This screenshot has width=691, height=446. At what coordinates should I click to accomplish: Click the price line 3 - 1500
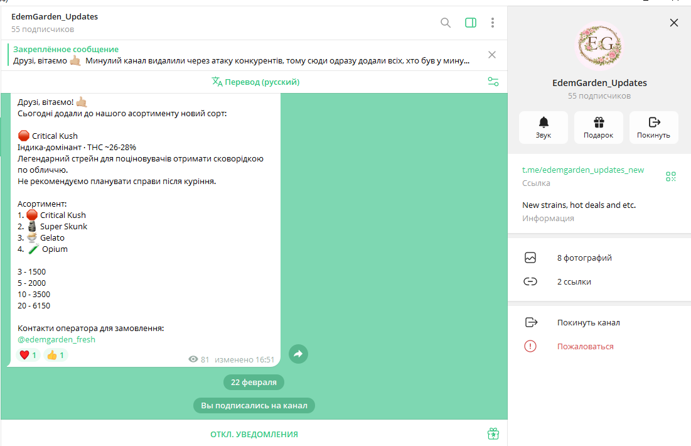coord(32,272)
